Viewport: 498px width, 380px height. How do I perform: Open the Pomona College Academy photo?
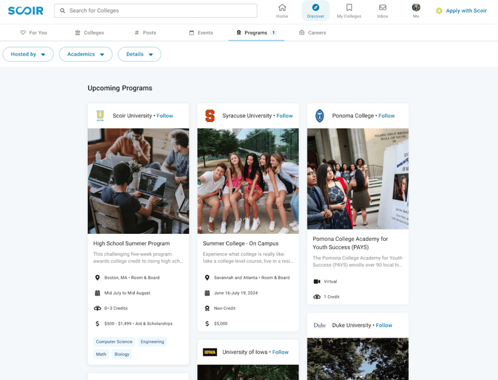[x=358, y=179]
